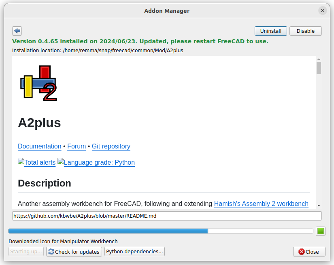Click the broken image icon beside Language grade
334x265 pixels.
60,161
